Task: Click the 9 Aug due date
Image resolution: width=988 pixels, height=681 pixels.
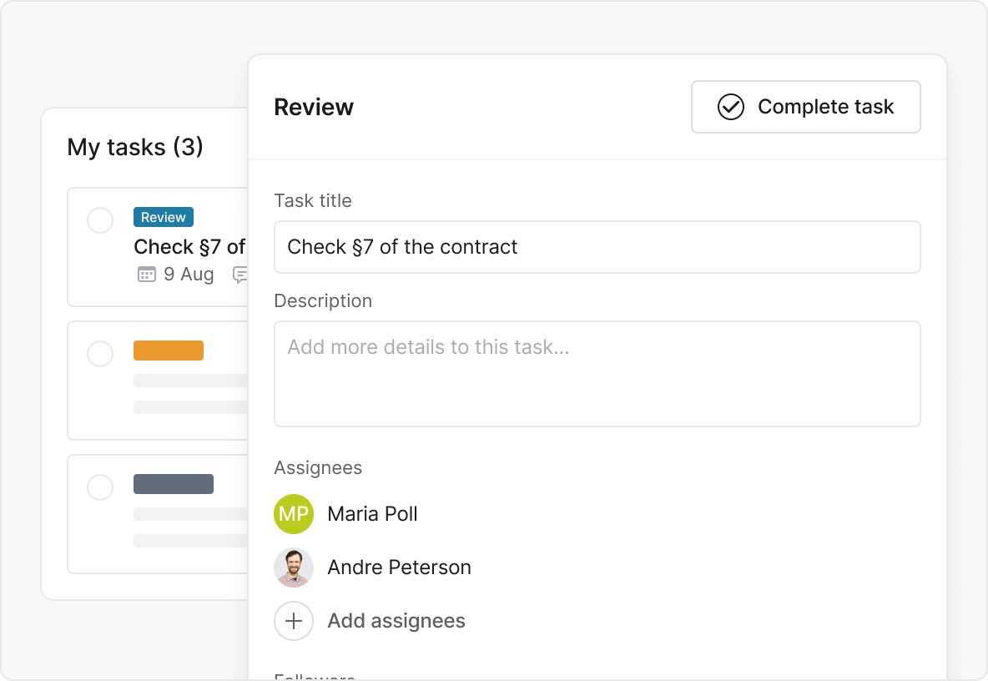Action: (x=189, y=275)
